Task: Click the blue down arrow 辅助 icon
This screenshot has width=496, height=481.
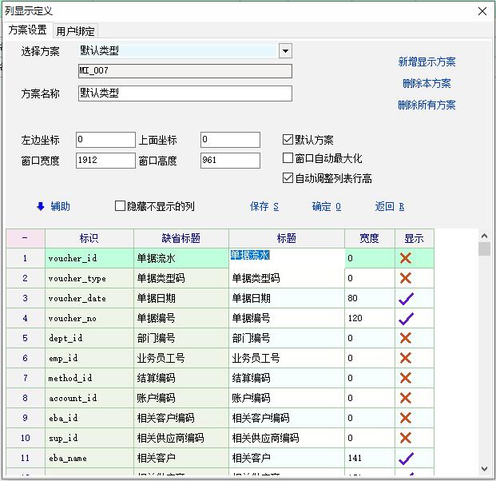Action: click(41, 206)
